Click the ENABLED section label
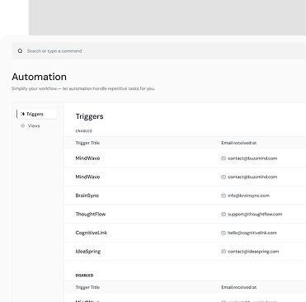 pos(84,131)
